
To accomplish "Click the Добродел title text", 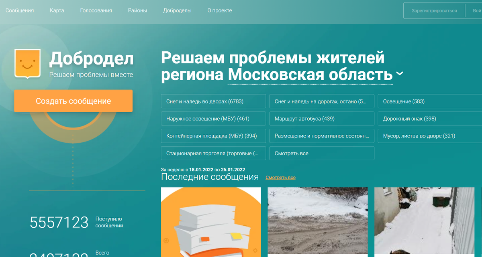I will pyautogui.click(x=92, y=59).
